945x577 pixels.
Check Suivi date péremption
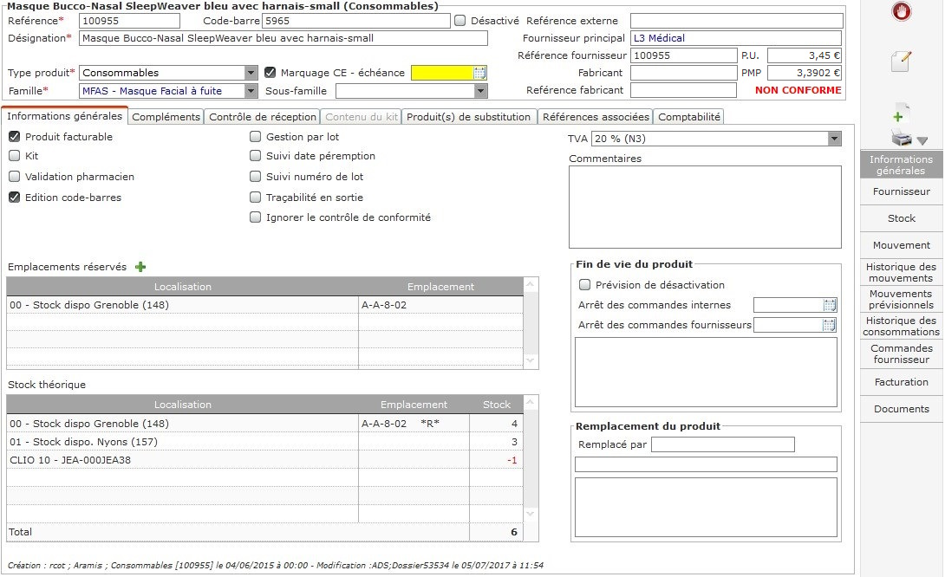click(x=256, y=156)
